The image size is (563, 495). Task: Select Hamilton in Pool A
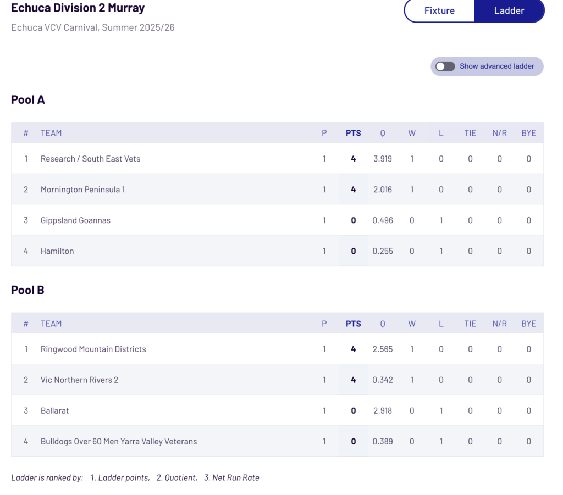[x=57, y=251]
